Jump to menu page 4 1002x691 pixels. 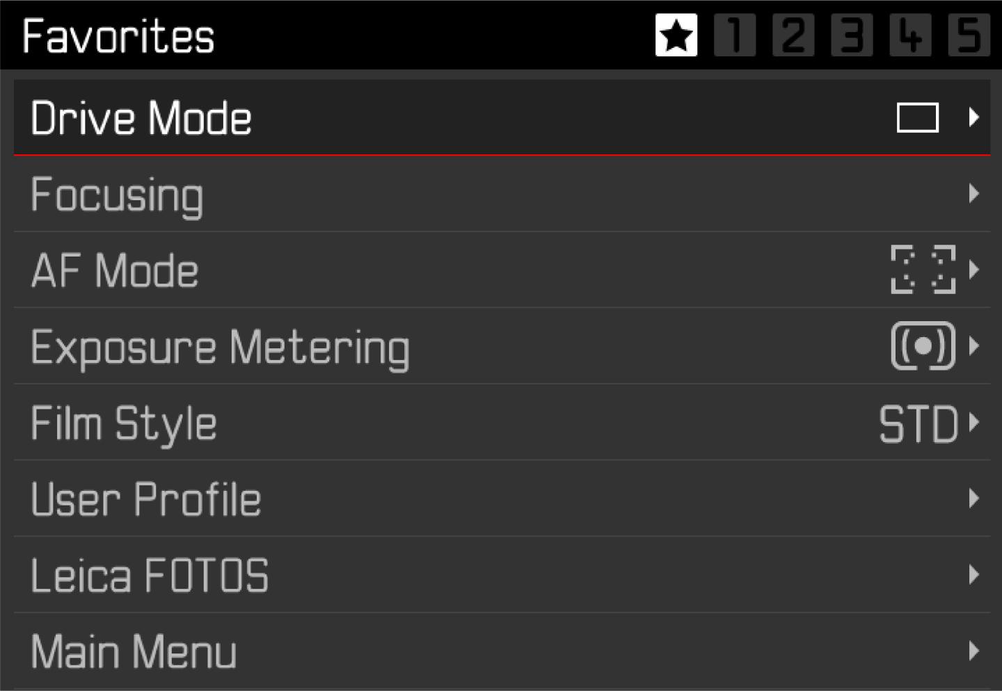tap(910, 35)
